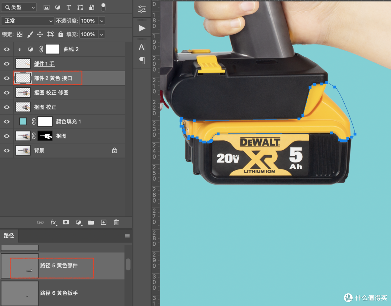Click the teal color swatch of 颜色填充 1

coord(23,121)
